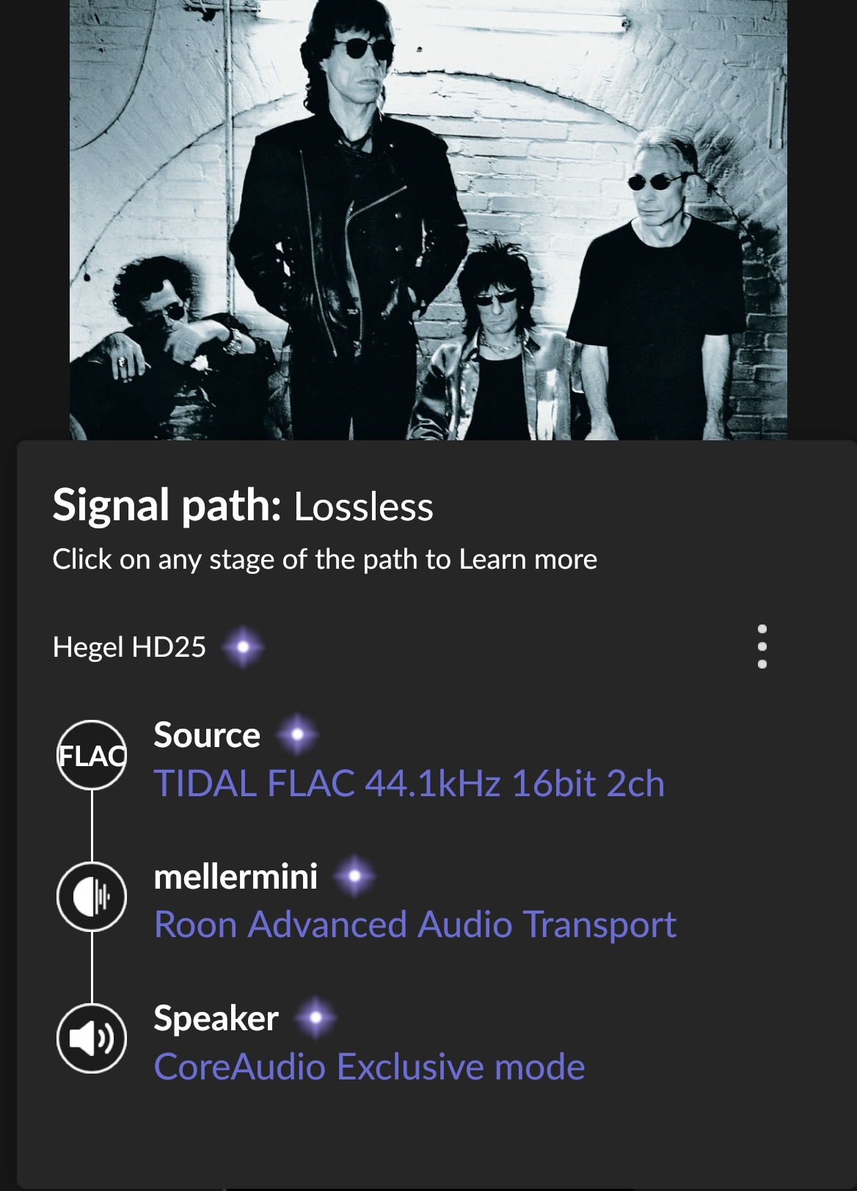
Task: Open Roon Advanced Audio Transport link
Action: click(415, 925)
